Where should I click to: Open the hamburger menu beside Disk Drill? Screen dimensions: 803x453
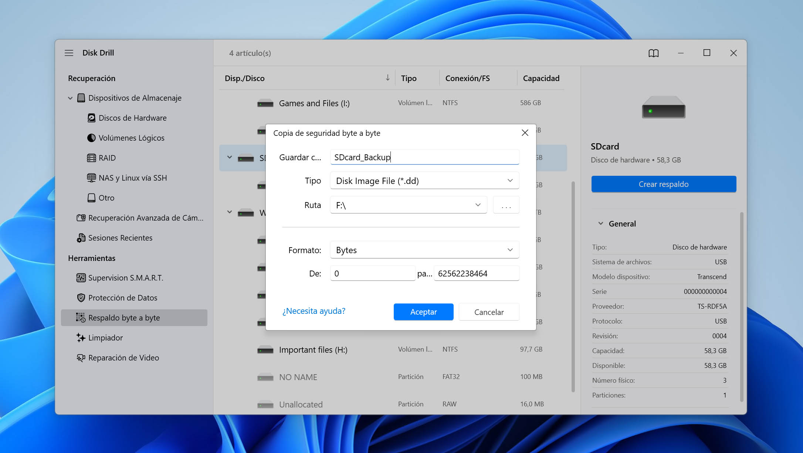tap(69, 53)
